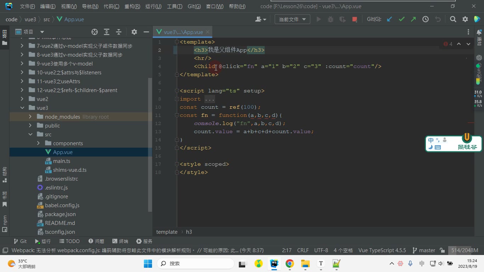Open Chrome from the taskbar

[290, 263]
